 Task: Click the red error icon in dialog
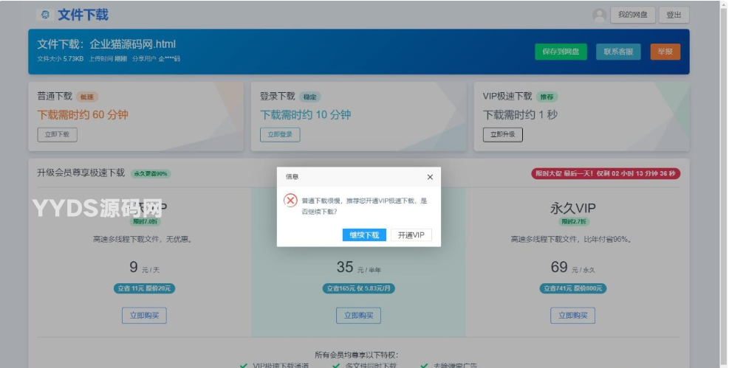point(291,201)
